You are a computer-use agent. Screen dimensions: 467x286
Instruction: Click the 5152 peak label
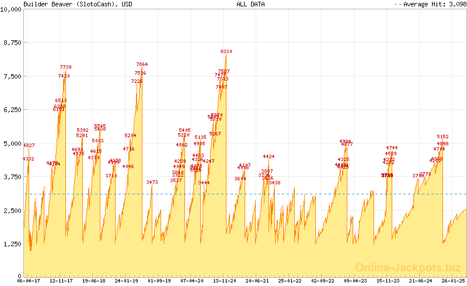point(442,137)
